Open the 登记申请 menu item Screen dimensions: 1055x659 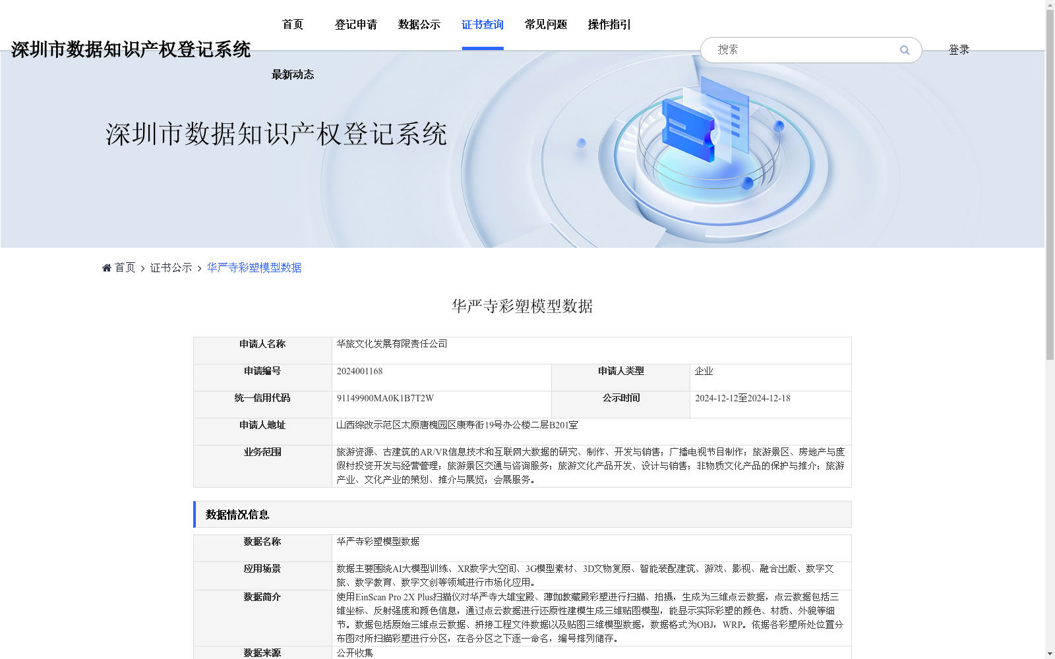tap(356, 25)
